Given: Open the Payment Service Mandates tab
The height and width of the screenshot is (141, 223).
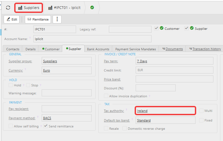Looking at the screenshot, I should (136, 49).
